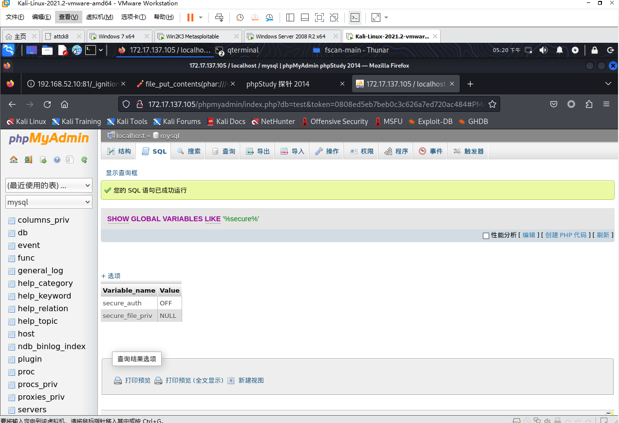Open the 结构 structure tab
The height and width of the screenshot is (423, 619).
click(119, 151)
